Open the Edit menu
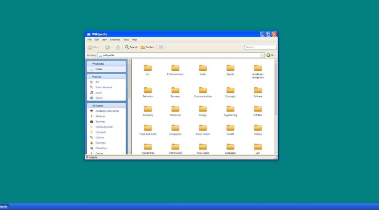Viewport: 379px width, 210px height. [x=97, y=40]
